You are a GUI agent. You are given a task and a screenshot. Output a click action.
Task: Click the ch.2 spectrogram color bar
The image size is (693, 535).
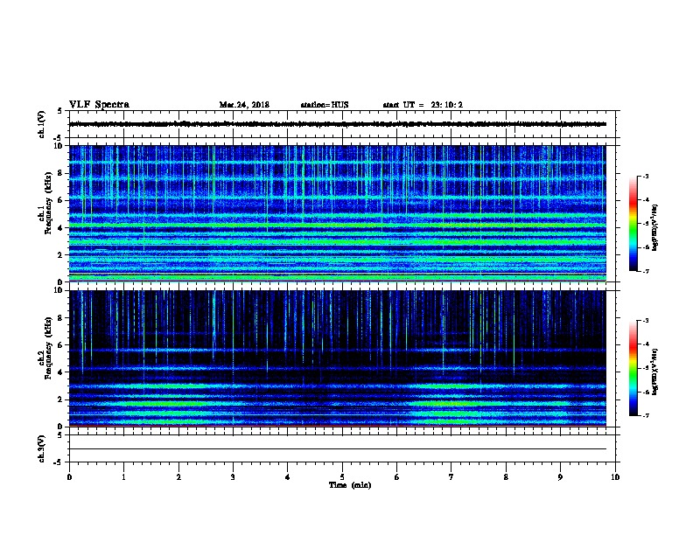(633, 368)
